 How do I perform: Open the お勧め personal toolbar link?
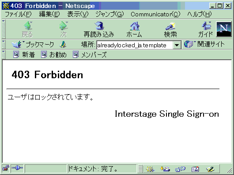[x=54, y=54]
